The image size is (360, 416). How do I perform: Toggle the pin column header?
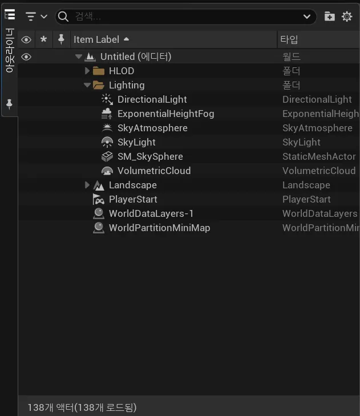[x=61, y=39]
